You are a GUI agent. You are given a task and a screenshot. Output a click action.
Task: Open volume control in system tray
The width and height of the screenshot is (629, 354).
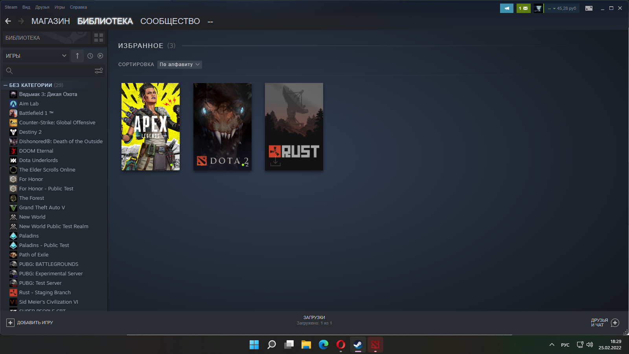[590, 345]
